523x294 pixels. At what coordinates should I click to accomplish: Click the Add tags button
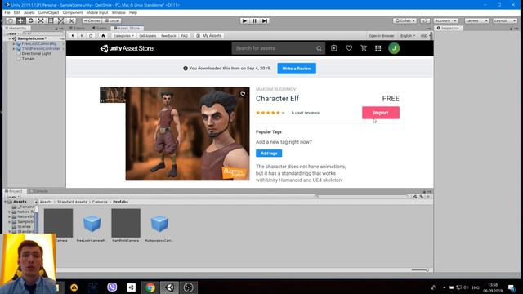269,154
